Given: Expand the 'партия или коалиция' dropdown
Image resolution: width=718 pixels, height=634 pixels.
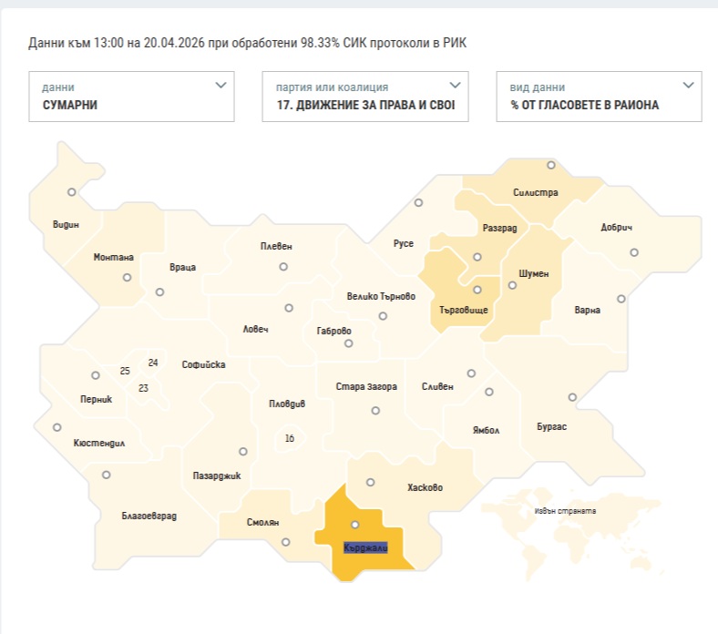Looking at the screenshot, I should coord(364,97).
